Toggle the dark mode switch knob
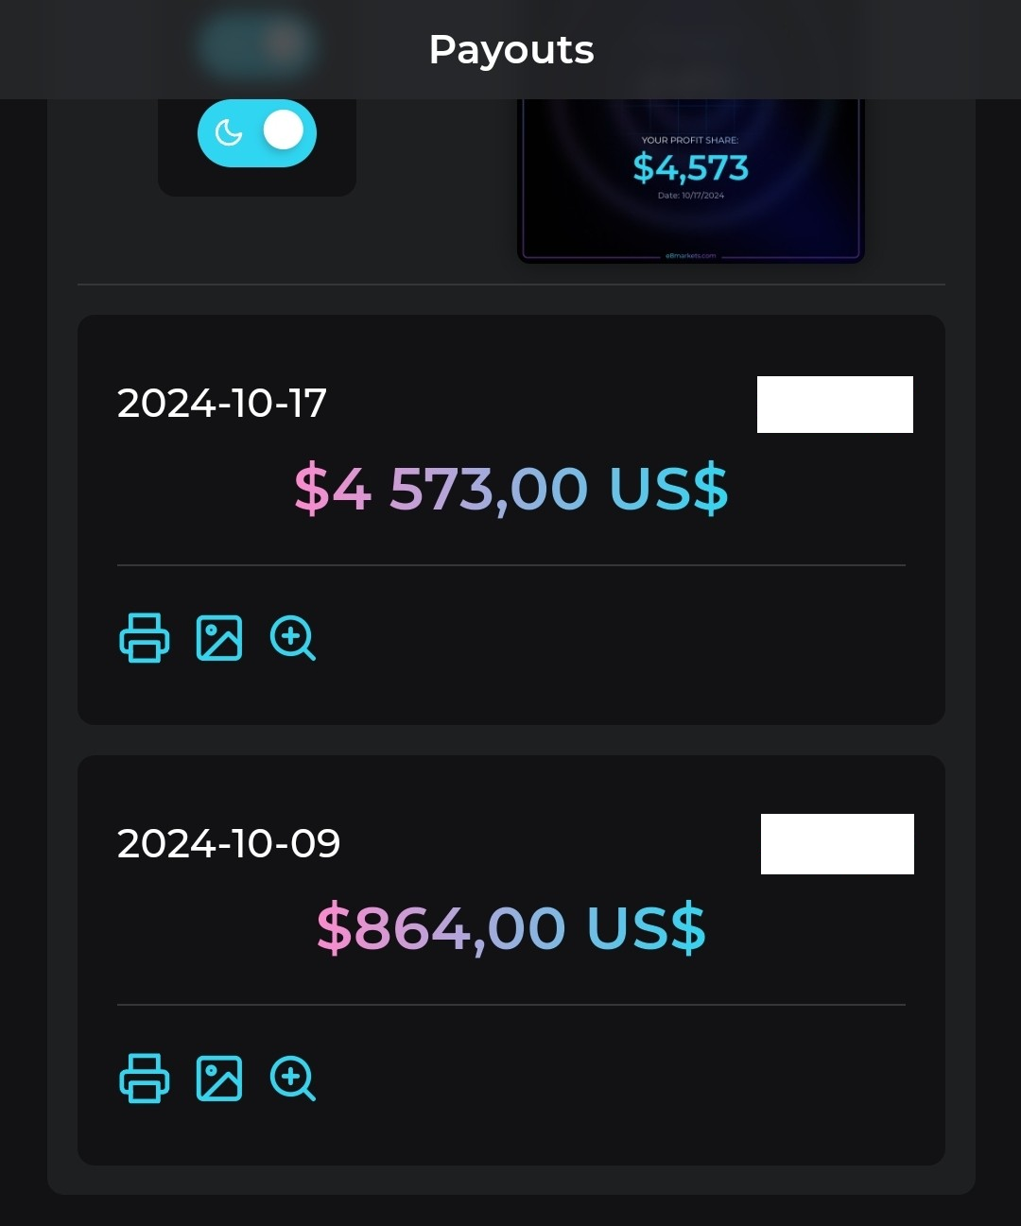1021x1226 pixels. coord(283,131)
